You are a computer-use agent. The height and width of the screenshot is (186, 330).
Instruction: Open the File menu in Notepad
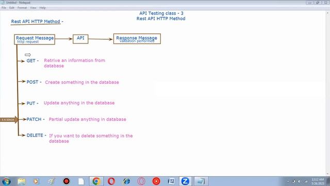4,8
